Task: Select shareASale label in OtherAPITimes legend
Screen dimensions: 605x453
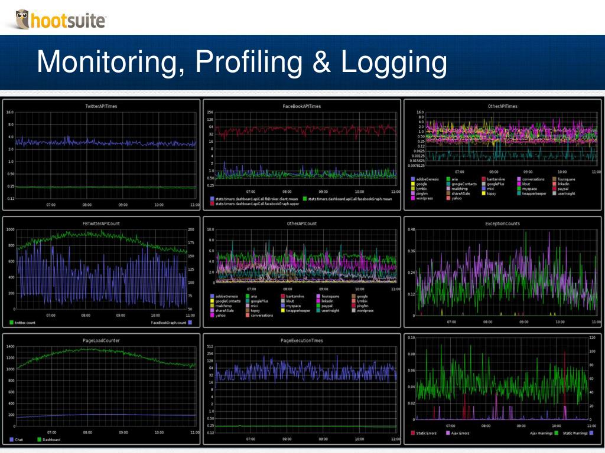Action: click(x=461, y=193)
